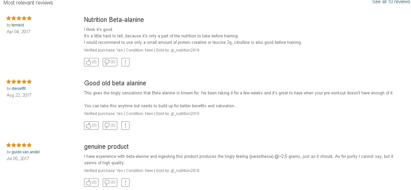Click the Most relevant reviews heading
Screen dimensions: 411x190
point(28,3)
